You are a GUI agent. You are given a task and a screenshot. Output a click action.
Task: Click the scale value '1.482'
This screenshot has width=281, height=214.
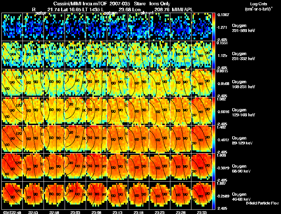(222, 127)
